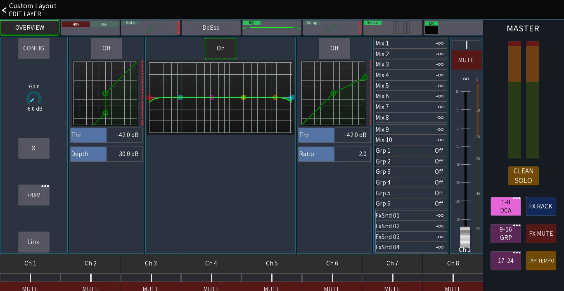Viewport: 564px width, 291px height.
Task: Click the FX MUTE button
Action: [541, 234]
